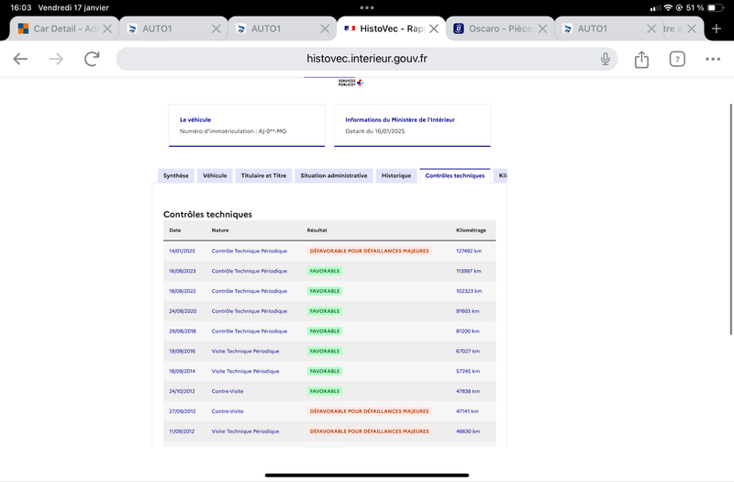Open a new tab with plus
Screen dimensions: 734x482
[717, 28]
